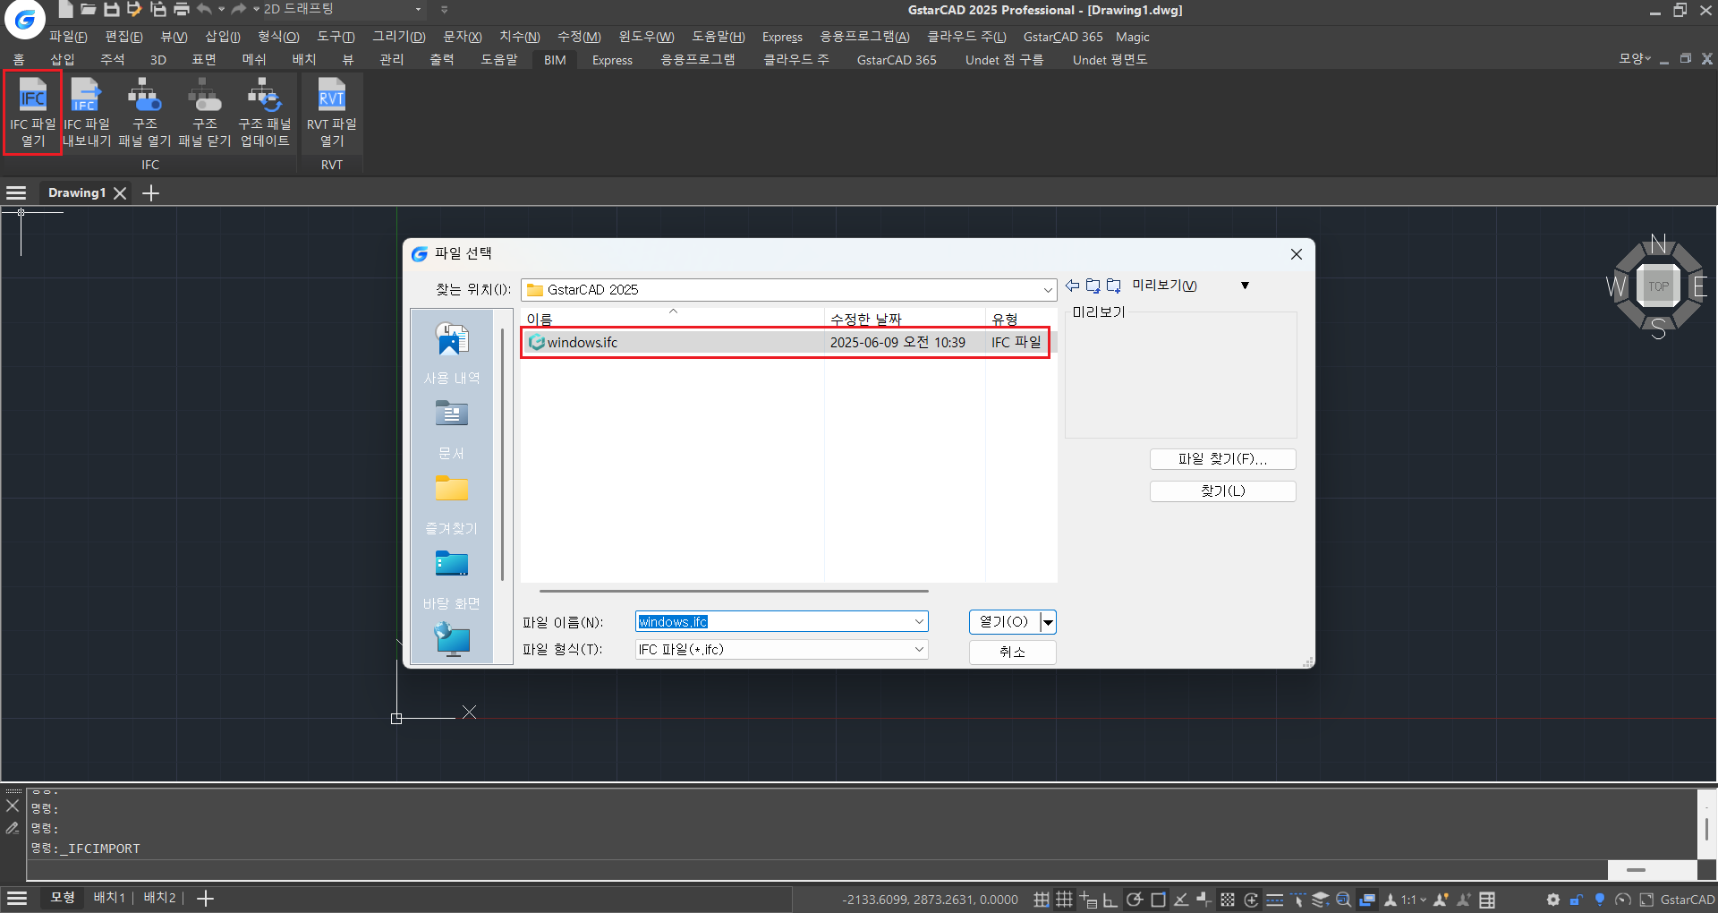This screenshot has width=1718, height=913.
Task: Open the 2D 드래프팅 workspace dropdown
Action: [418, 10]
